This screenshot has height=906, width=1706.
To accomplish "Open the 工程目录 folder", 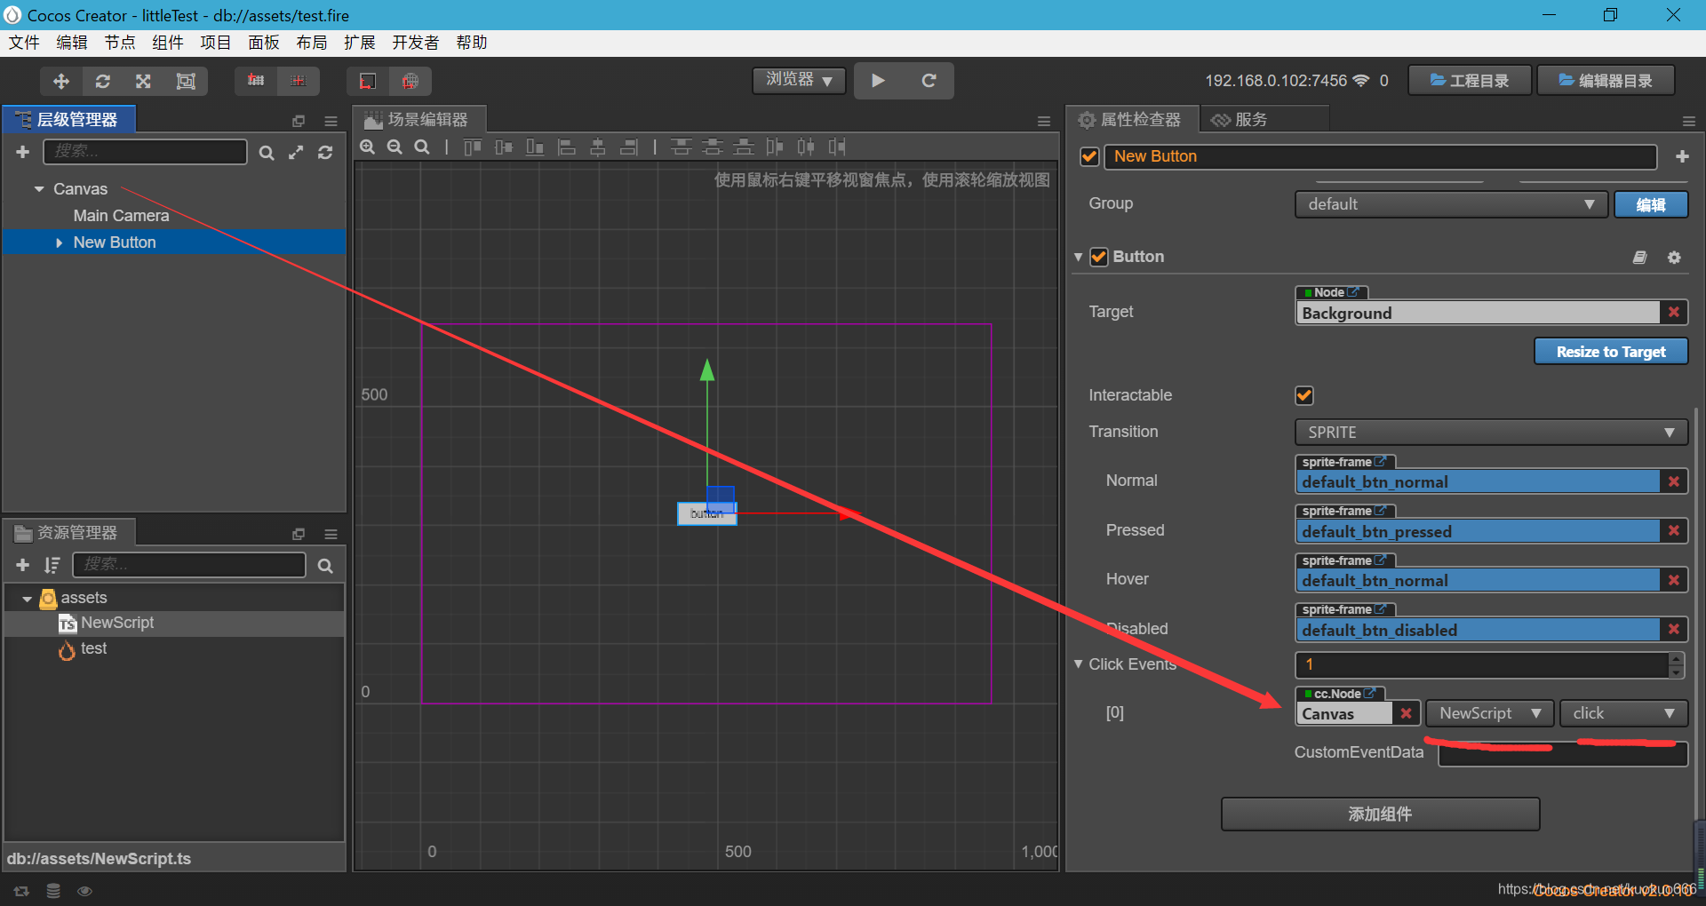I will pyautogui.click(x=1471, y=81).
